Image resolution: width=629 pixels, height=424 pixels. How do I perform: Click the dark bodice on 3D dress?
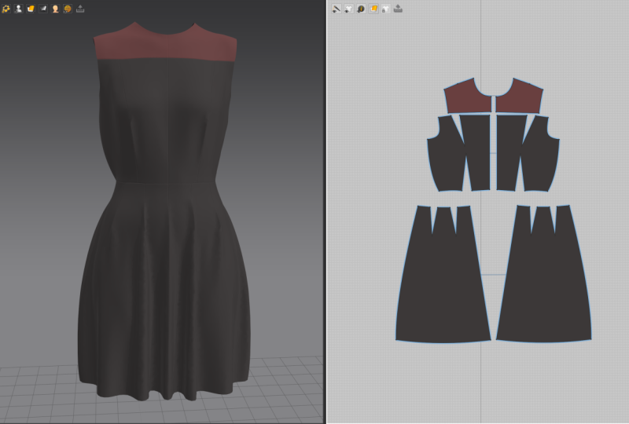point(164,120)
